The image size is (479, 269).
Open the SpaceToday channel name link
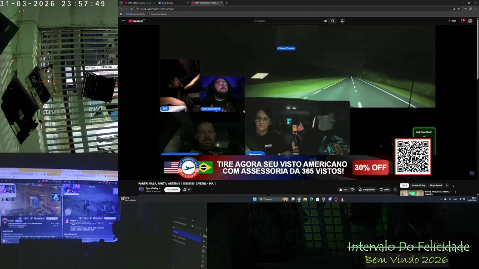[x=152, y=188]
